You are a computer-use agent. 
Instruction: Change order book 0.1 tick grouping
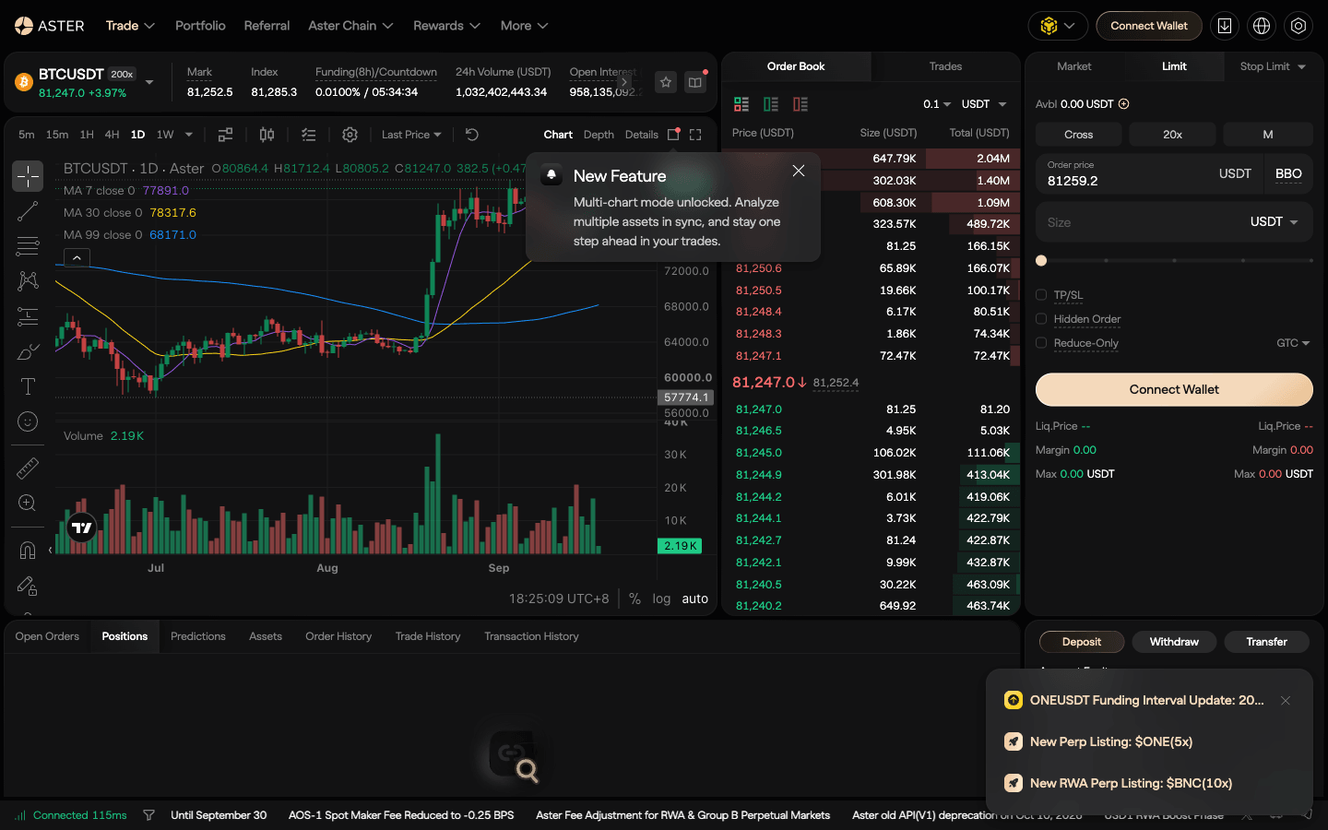coord(937,104)
